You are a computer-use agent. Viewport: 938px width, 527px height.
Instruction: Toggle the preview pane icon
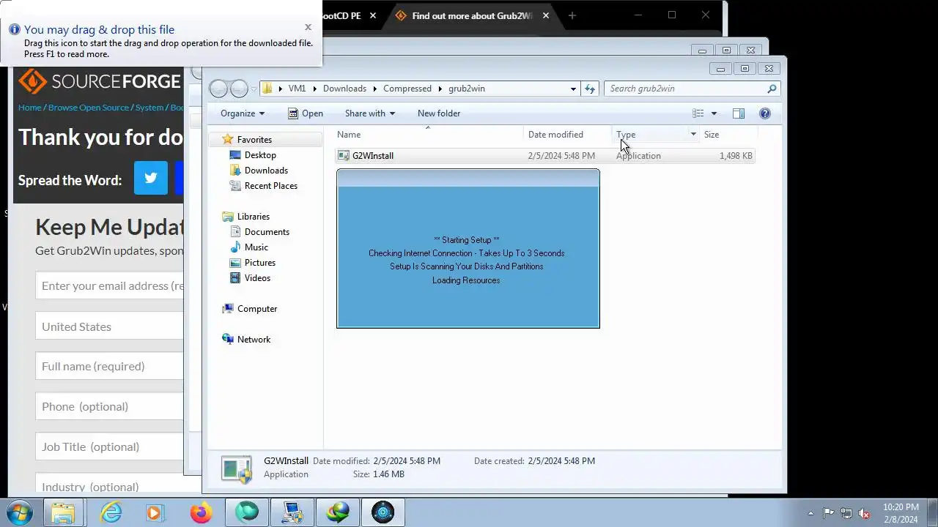click(739, 113)
